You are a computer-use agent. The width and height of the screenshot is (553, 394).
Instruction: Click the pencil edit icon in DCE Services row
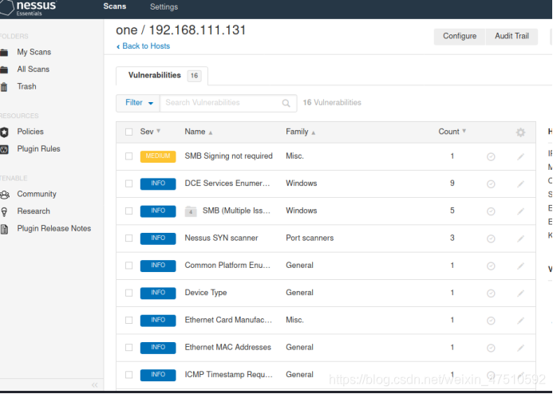click(x=520, y=184)
